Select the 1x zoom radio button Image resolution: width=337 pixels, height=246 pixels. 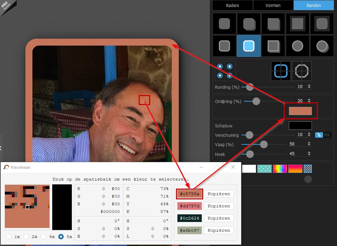pyautogui.click(x=9, y=237)
